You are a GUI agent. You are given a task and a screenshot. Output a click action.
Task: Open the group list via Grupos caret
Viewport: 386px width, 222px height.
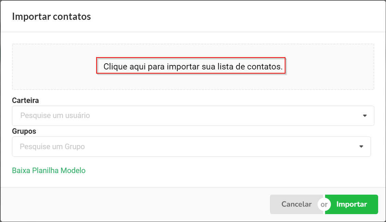pos(361,147)
